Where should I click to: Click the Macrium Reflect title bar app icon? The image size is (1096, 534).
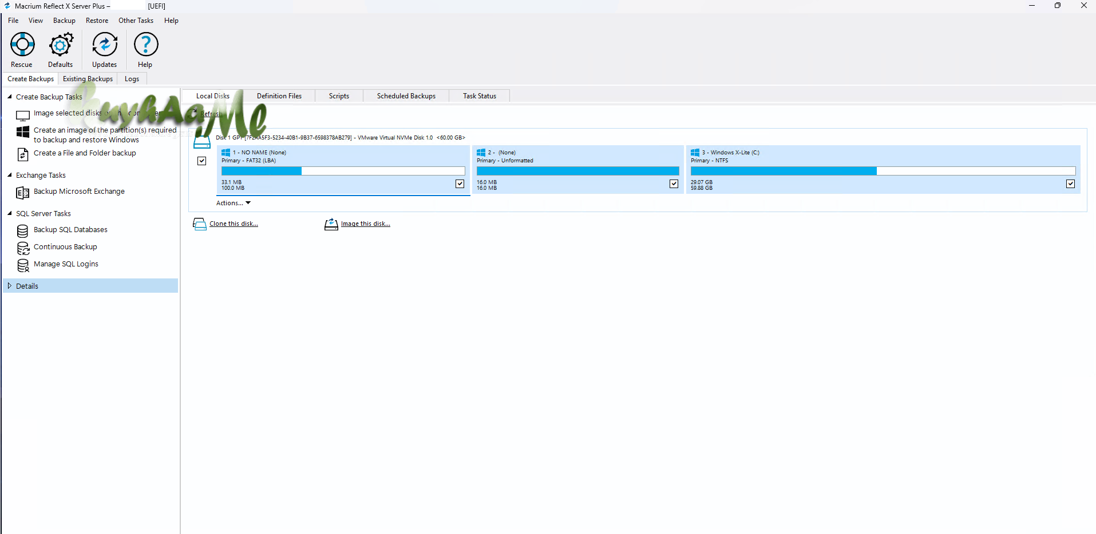7,6
